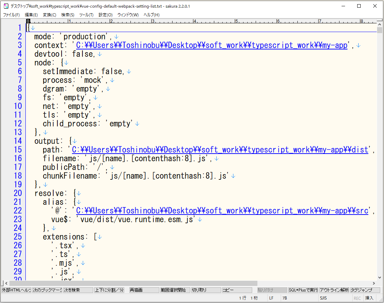Image resolution: width=384 pixels, height=303 pixels.
Task: Click the コピー (Copy) function button
Action: point(237,289)
